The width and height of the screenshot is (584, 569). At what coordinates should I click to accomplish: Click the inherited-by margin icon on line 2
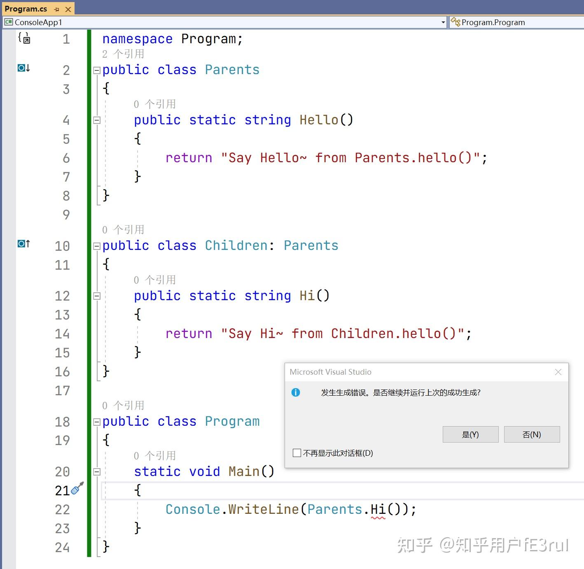[24, 68]
